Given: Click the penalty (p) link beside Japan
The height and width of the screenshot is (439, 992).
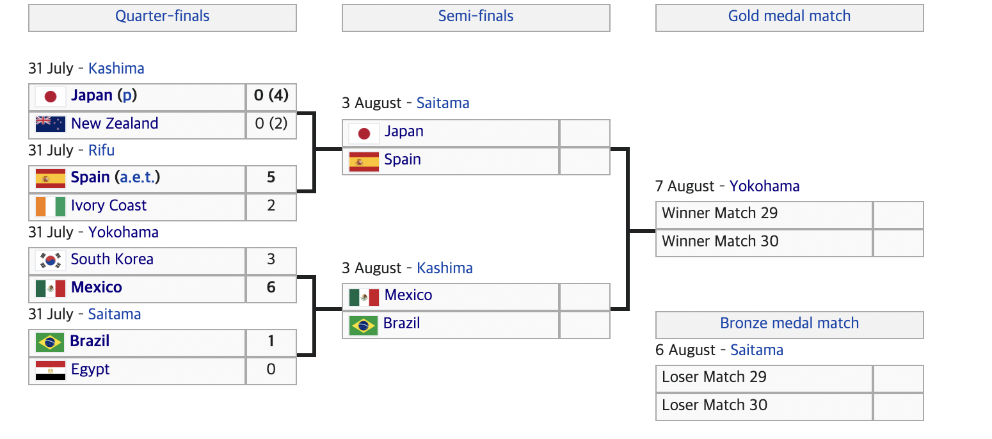Looking at the screenshot, I should pyautogui.click(x=127, y=96).
